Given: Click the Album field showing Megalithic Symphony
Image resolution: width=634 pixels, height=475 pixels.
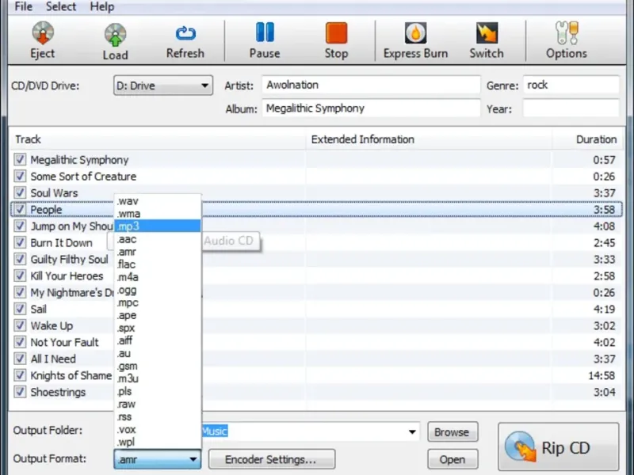Looking at the screenshot, I should (371, 108).
